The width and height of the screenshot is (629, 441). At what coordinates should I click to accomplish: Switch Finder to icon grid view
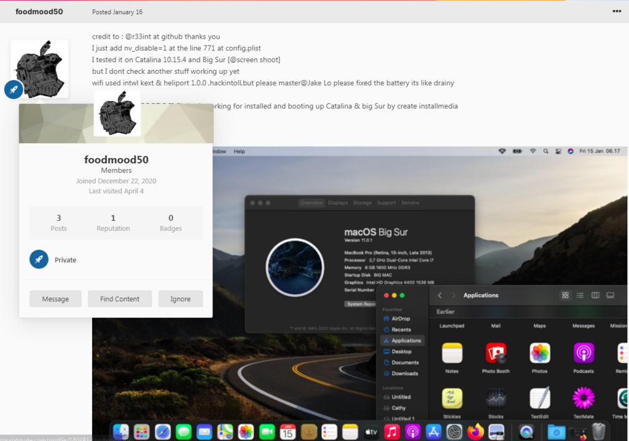click(565, 295)
